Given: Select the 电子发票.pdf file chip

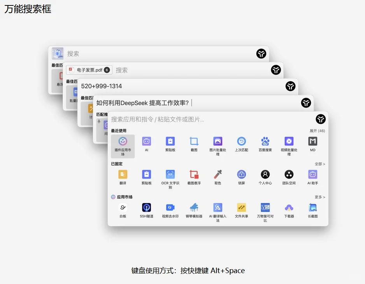Looking at the screenshot, I should (89, 70).
